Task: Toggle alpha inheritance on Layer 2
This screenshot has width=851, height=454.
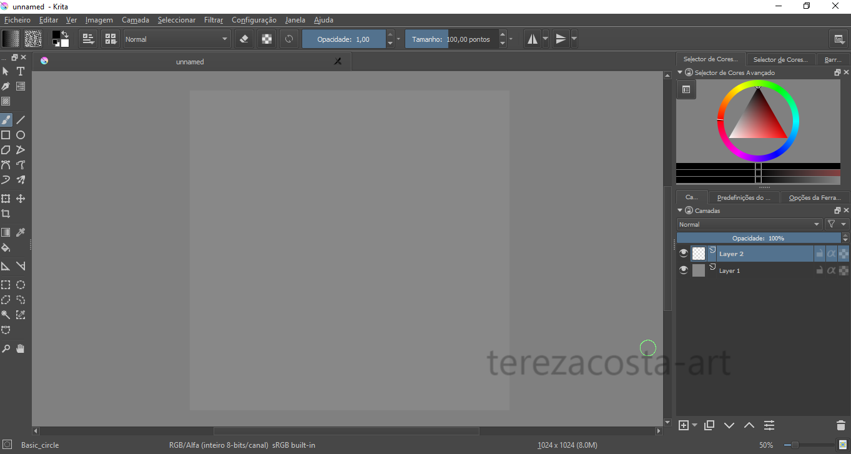Action: 831,254
